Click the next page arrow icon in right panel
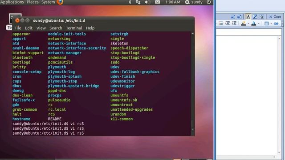 [240, 17]
